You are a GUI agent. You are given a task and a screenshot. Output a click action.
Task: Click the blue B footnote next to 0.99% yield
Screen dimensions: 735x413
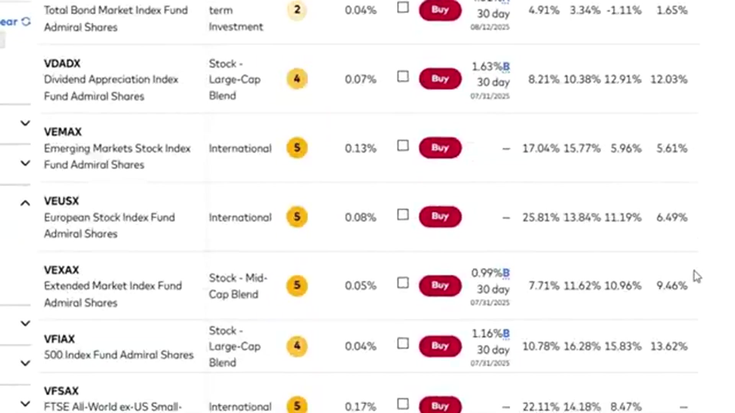coord(506,273)
